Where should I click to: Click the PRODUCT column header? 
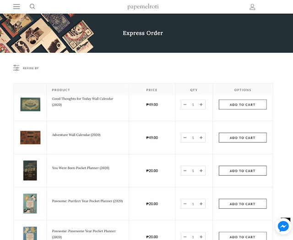61,90
